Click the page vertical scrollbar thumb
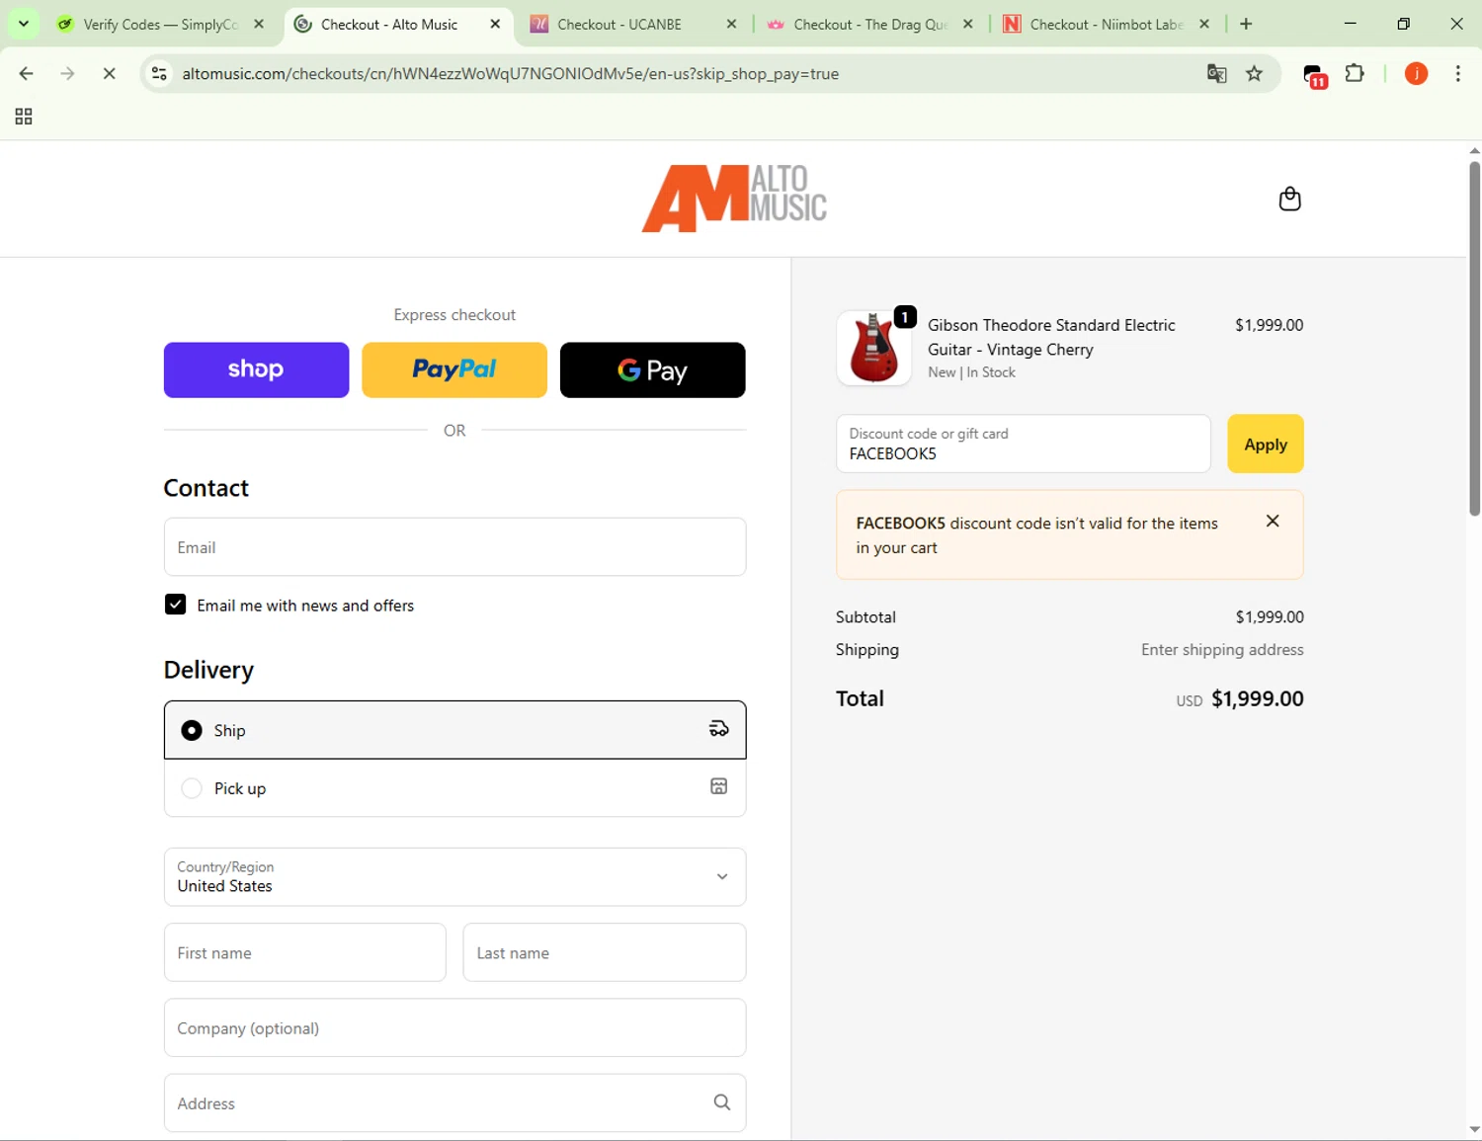The image size is (1482, 1141). coord(1474,338)
